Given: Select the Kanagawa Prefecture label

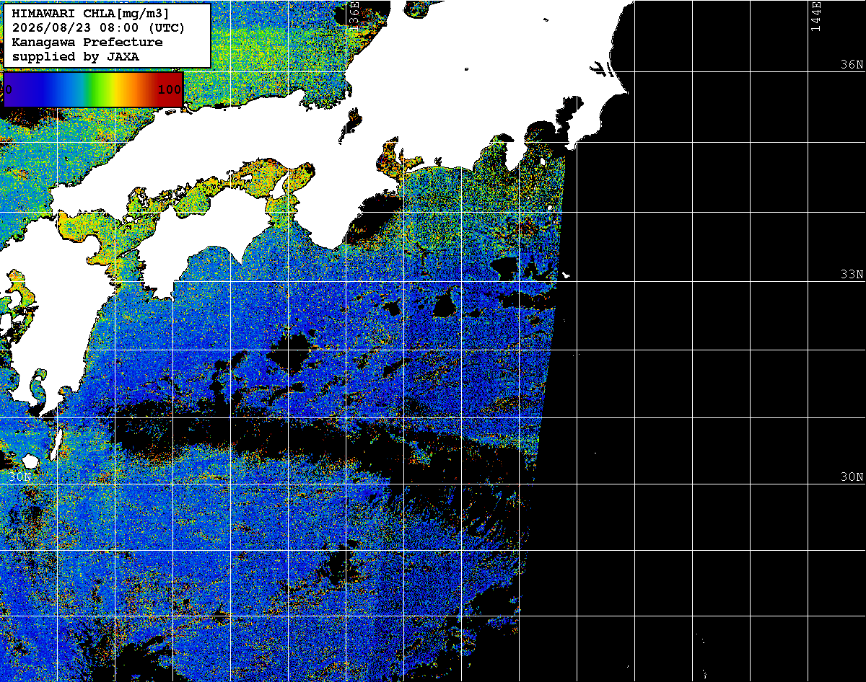Looking at the screenshot, I should point(87,43).
